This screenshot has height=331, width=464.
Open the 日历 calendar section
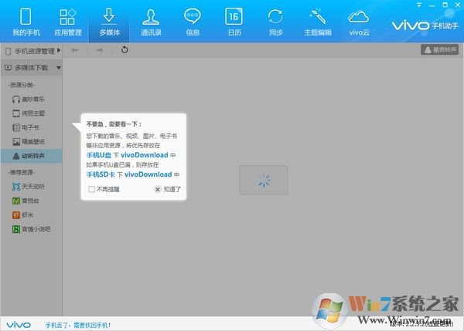233,22
